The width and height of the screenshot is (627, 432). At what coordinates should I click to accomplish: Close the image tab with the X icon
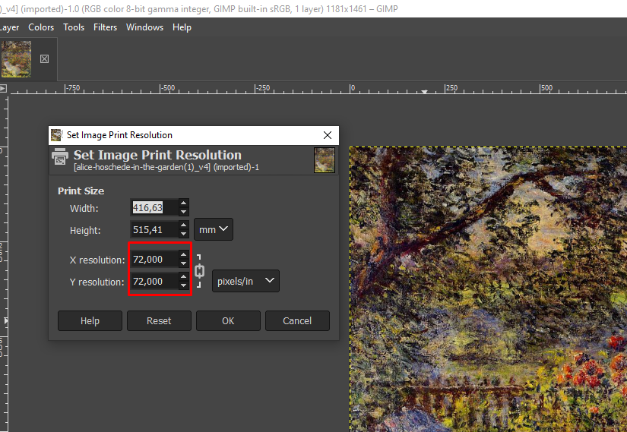[44, 59]
